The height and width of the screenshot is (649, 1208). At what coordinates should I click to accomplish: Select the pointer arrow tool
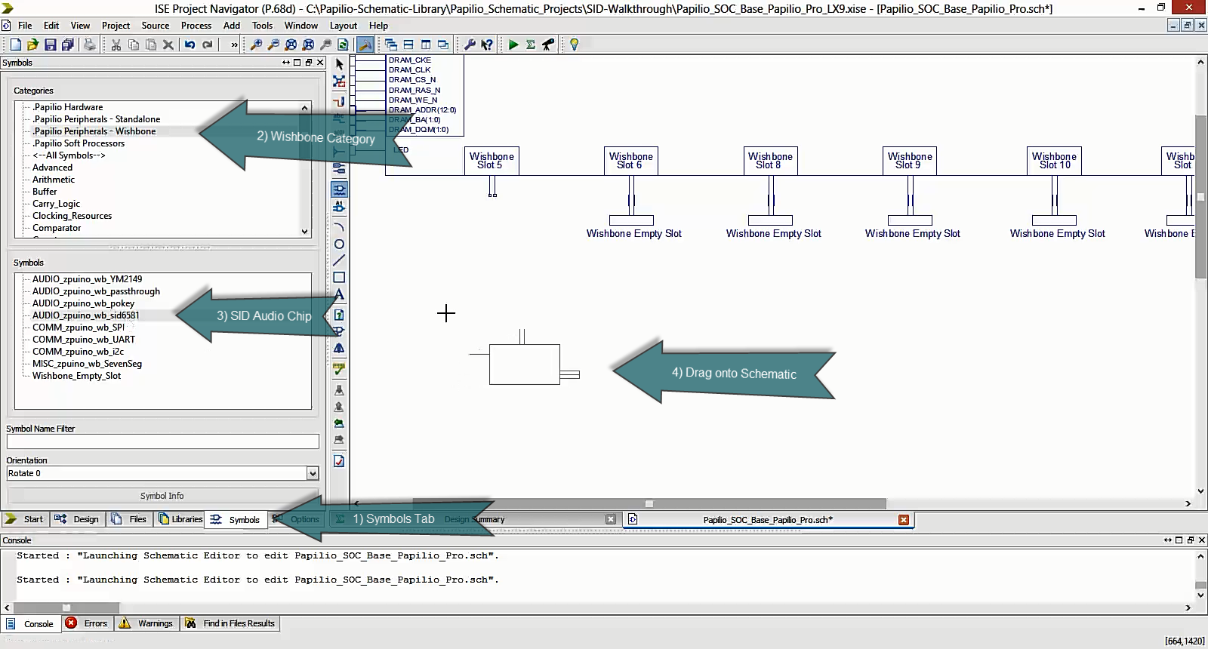339,64
